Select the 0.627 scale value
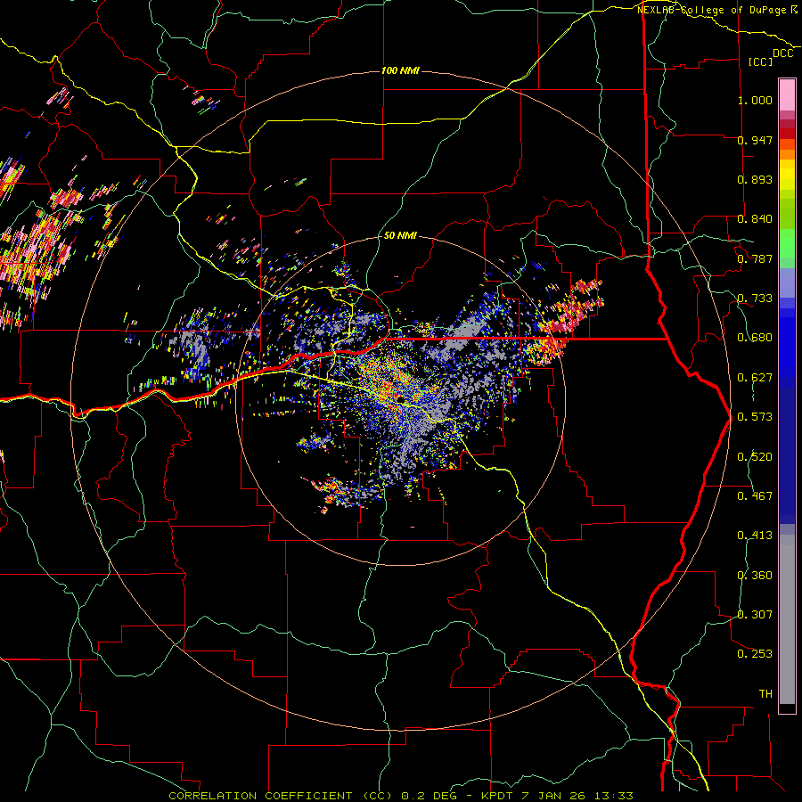 [x=755, y=378]
